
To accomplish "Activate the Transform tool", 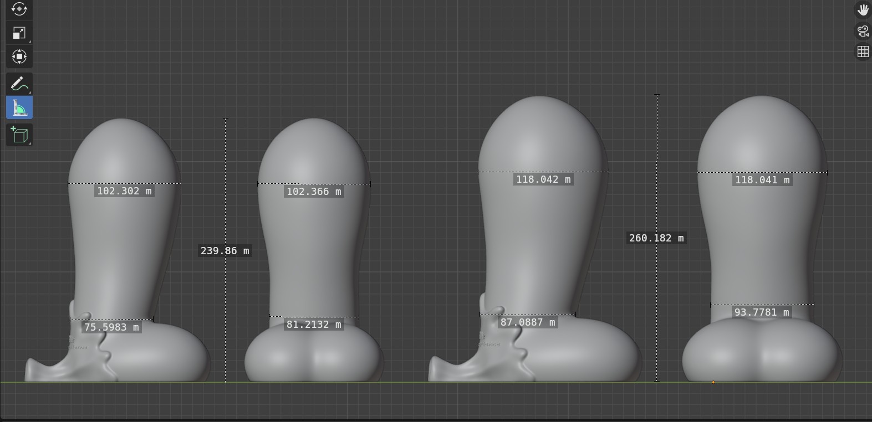I will (x=19, y=57).
